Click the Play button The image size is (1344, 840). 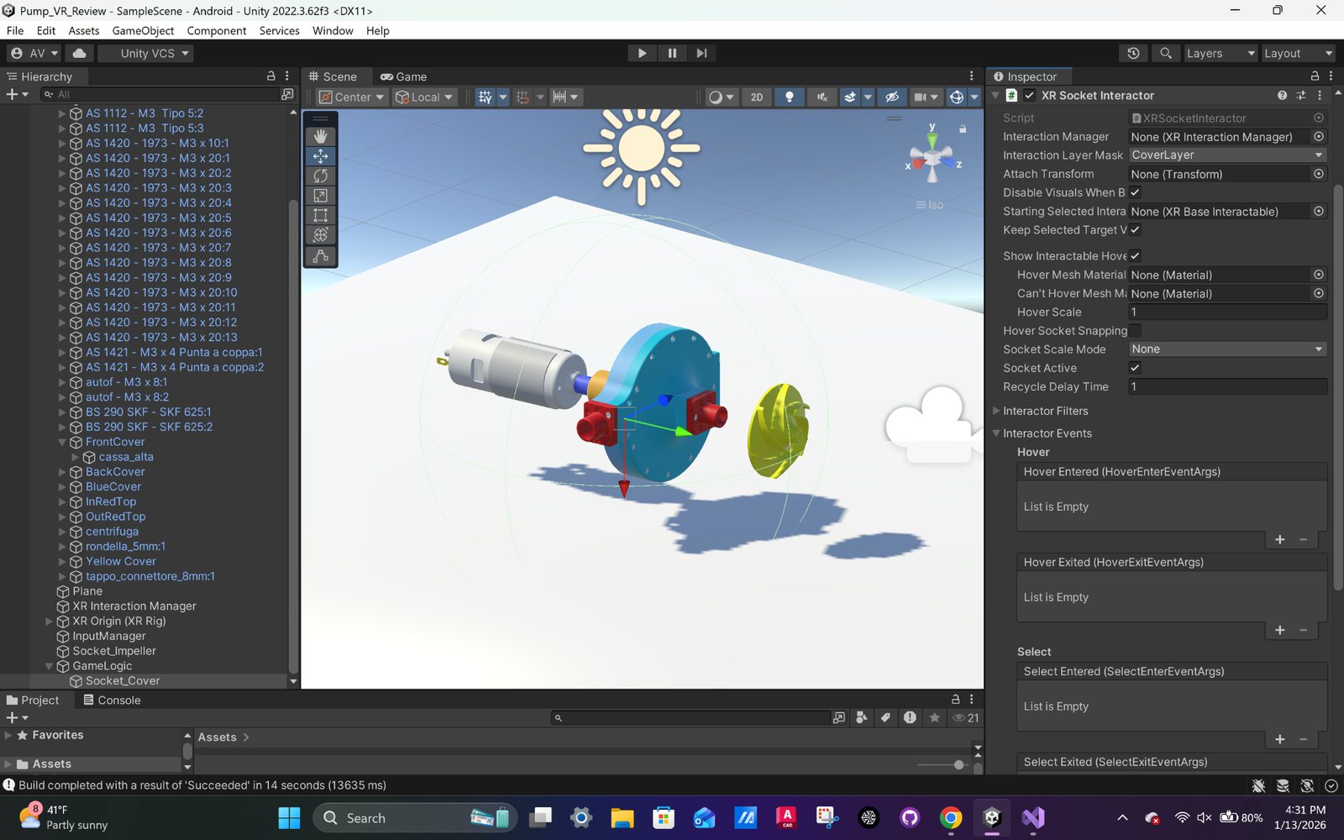(642, 53)
